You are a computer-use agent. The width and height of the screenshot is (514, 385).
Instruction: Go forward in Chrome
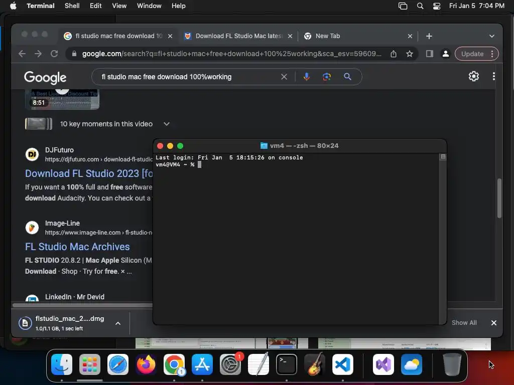click(x=38, y=54)
